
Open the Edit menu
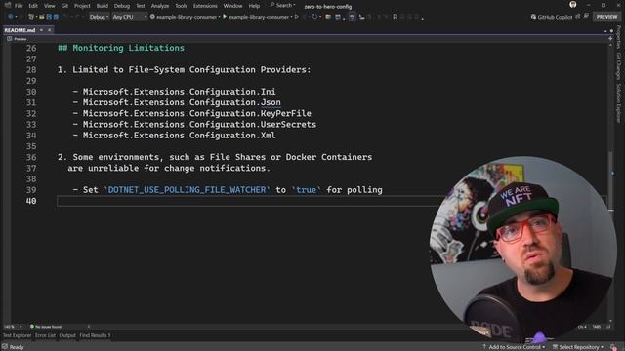pyautogui.click(x=33, y=6)
